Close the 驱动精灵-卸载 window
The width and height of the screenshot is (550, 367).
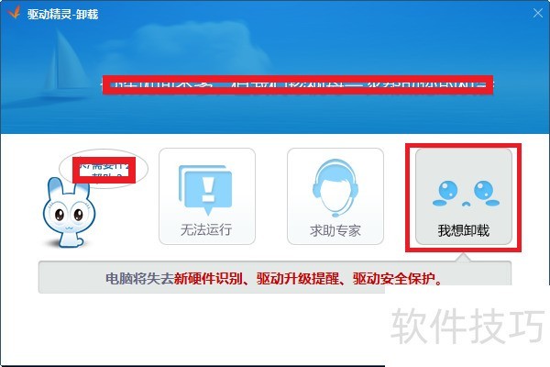click(538, 14)
